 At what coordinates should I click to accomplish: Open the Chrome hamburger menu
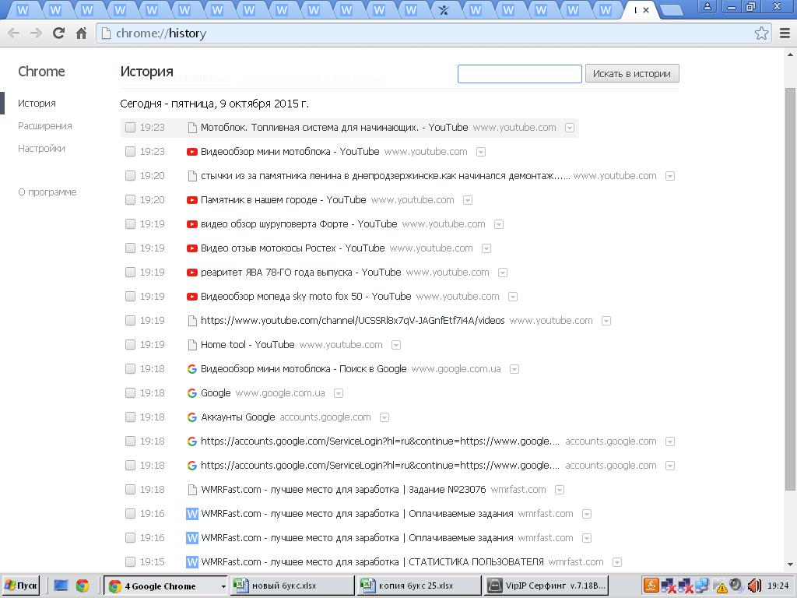click(785, 33)
